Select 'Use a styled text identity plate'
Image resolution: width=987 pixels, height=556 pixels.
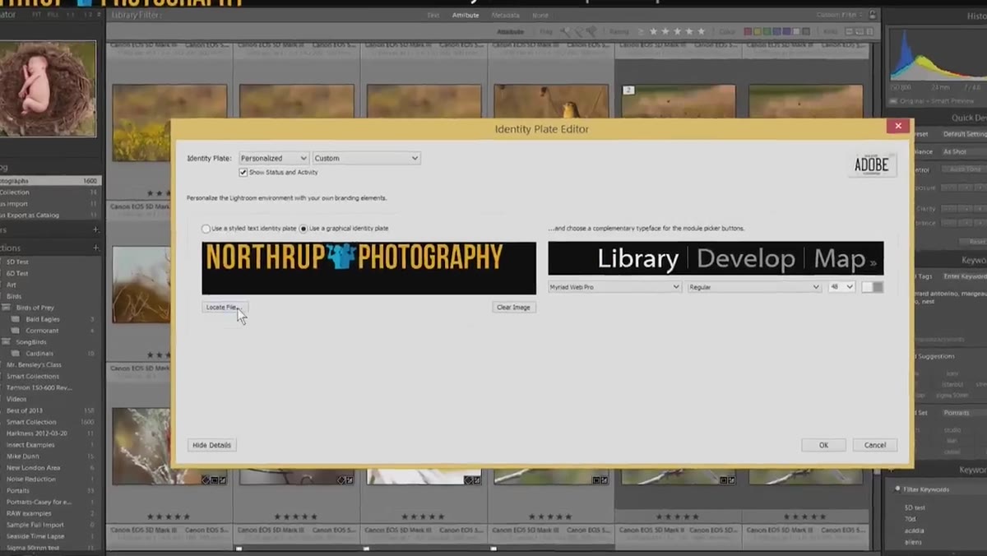(x=206, y=229)
